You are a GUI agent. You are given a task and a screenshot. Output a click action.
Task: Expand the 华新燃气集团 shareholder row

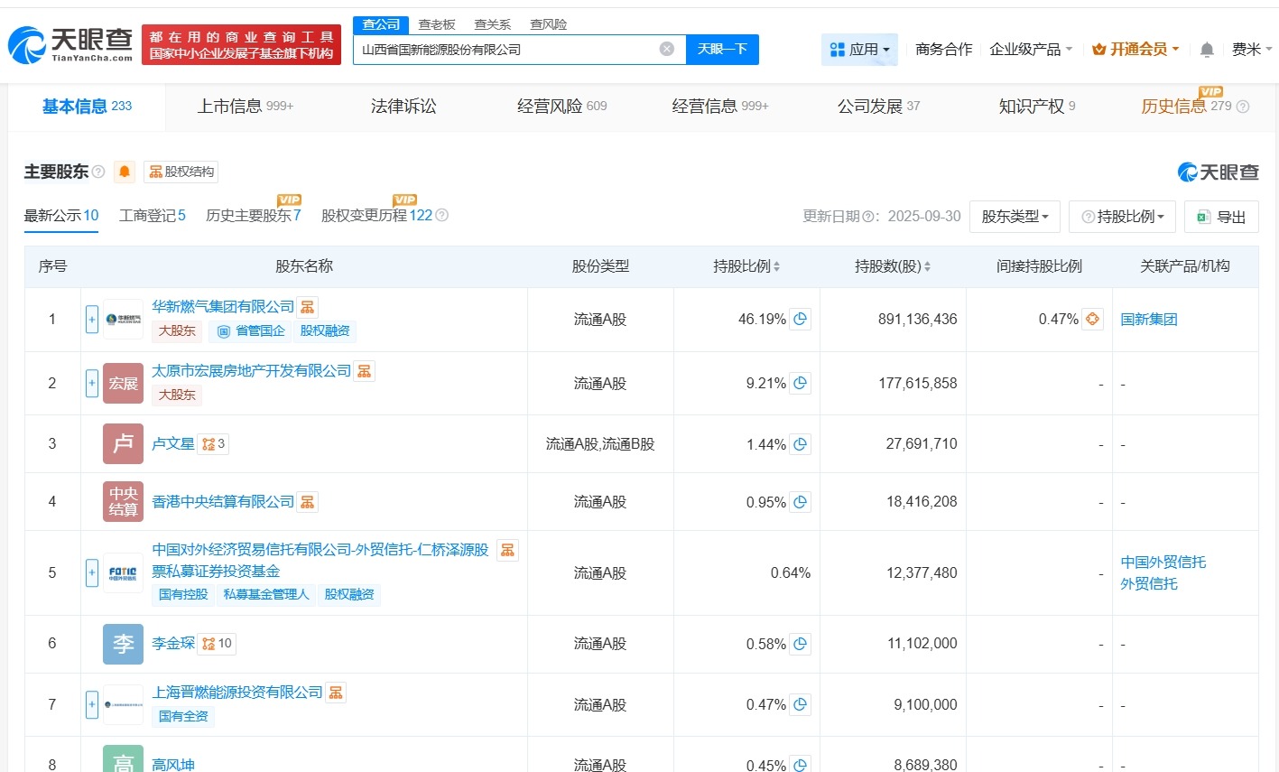[x=91, y=319]
